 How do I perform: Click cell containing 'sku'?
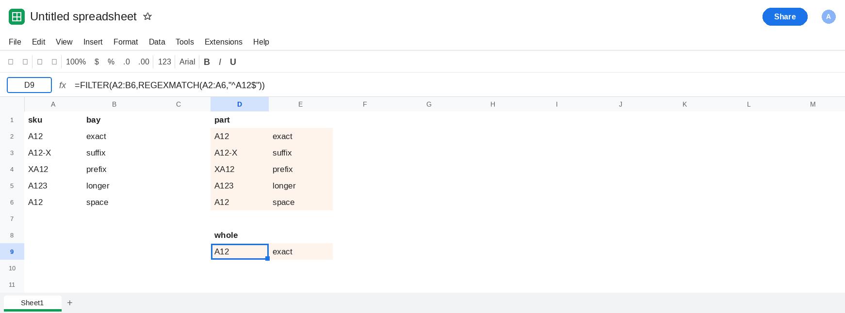coord(53,120)
